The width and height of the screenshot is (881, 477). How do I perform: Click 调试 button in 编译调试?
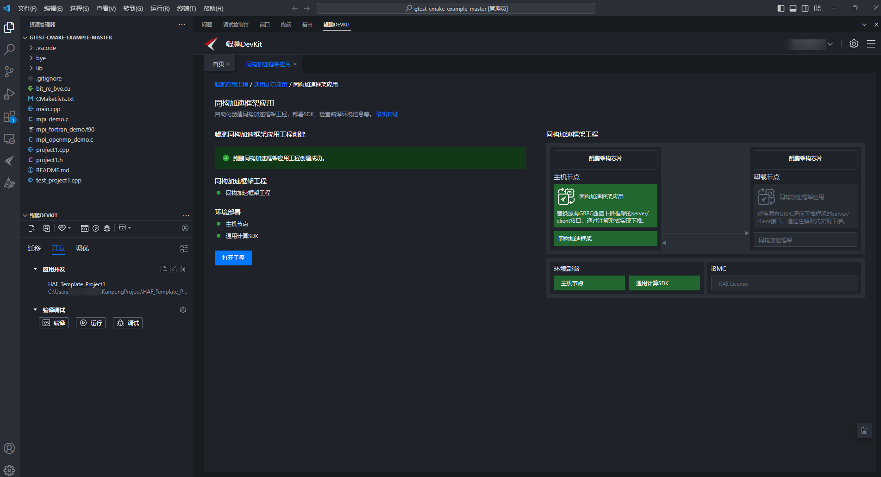click(128, 323)
